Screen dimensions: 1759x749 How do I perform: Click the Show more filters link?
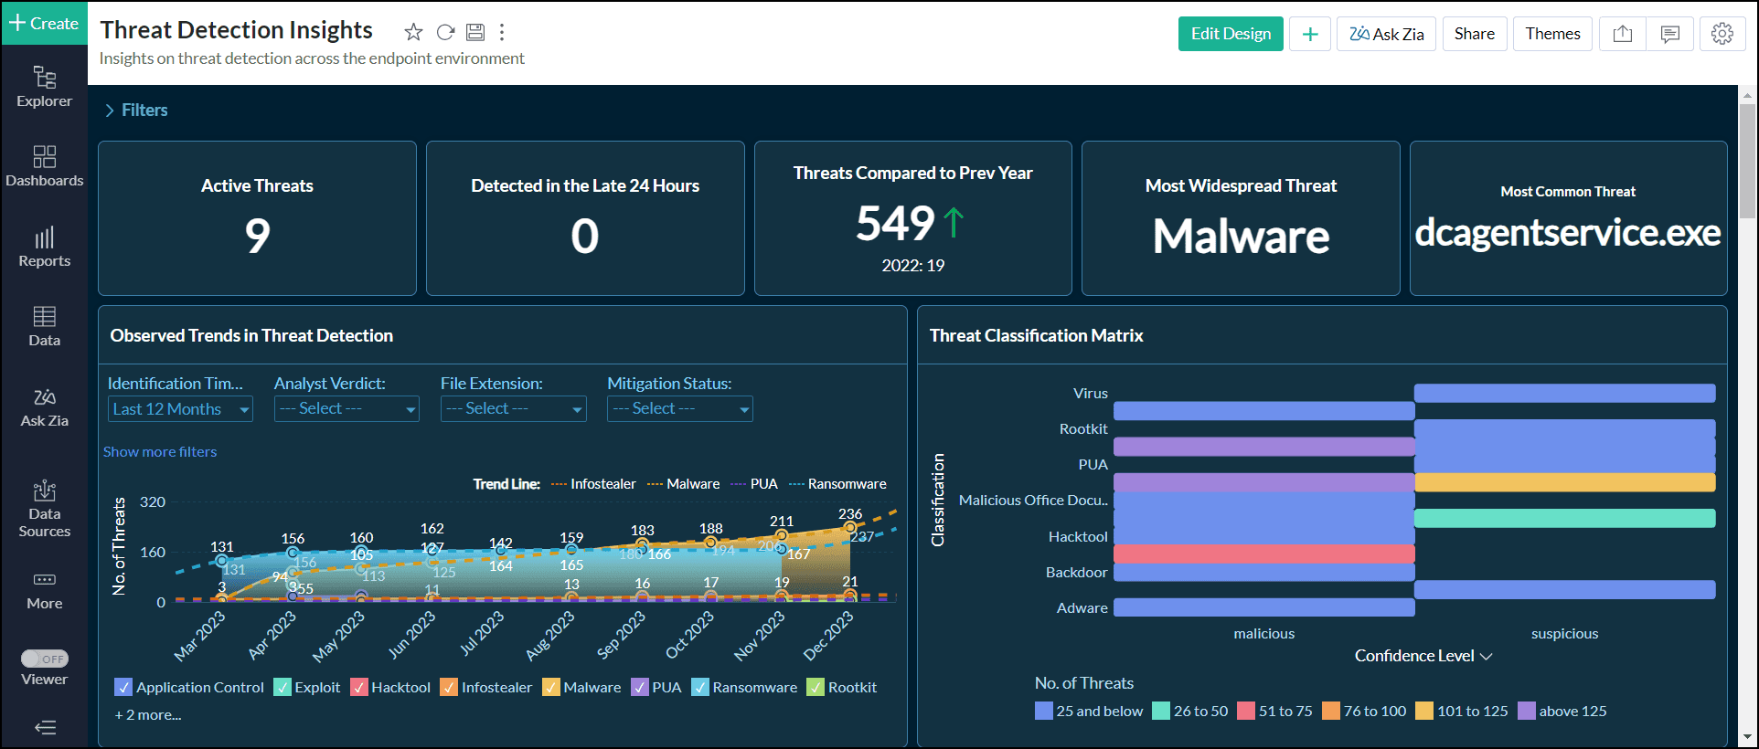(x=160, y=451)
